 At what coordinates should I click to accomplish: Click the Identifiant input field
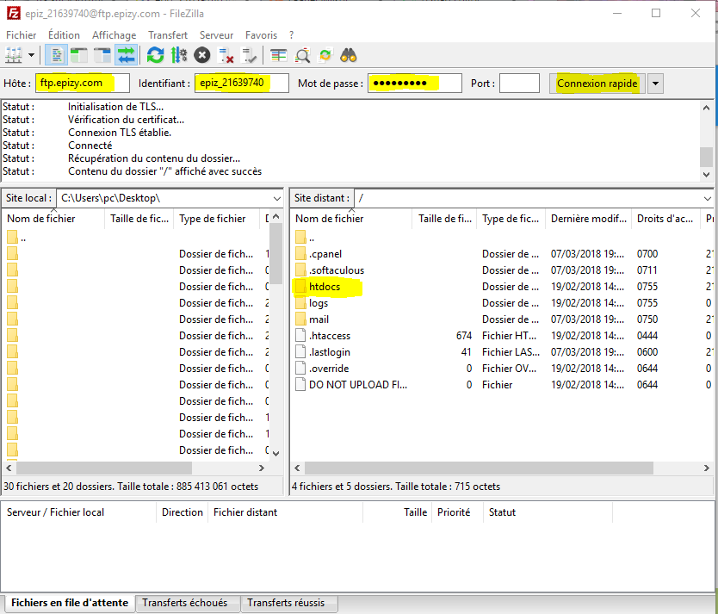pyautogui.click(x=241, y=84)
